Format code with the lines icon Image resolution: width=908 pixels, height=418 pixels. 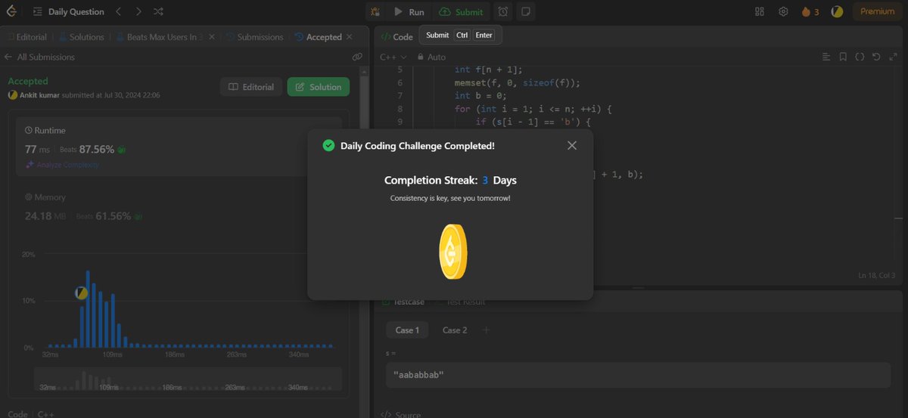click(827, 57)
